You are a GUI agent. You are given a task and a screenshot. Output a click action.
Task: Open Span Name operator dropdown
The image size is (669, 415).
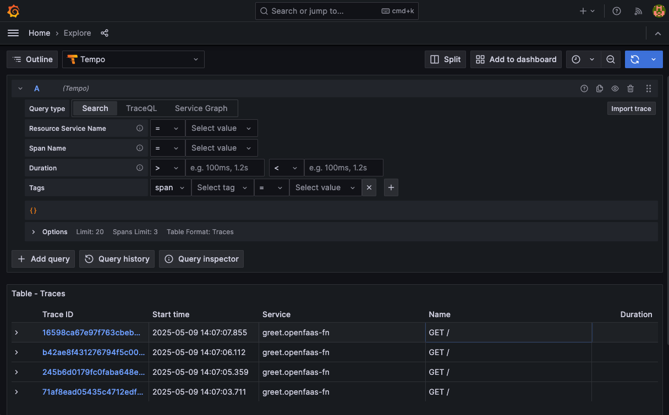167,148
